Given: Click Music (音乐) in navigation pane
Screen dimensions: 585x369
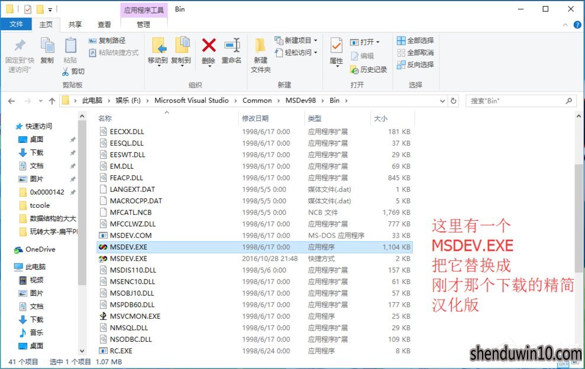Looking at the screenshot, I should (31, 332).
